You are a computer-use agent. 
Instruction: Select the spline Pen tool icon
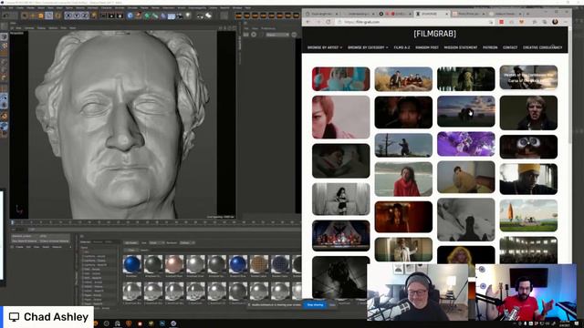tap(138, 15)
